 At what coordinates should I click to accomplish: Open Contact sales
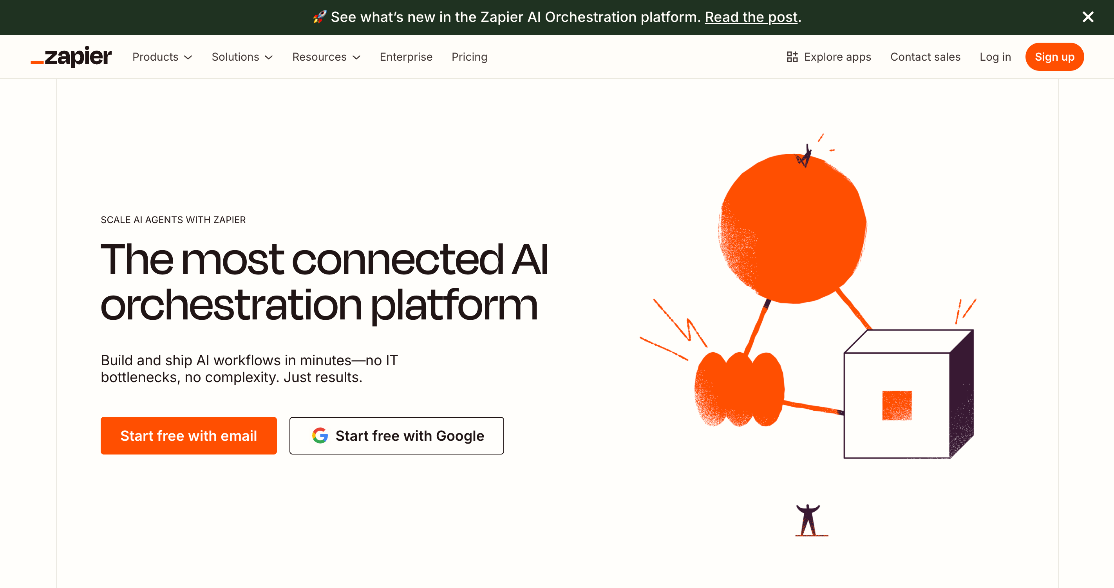tap(925, 57)
